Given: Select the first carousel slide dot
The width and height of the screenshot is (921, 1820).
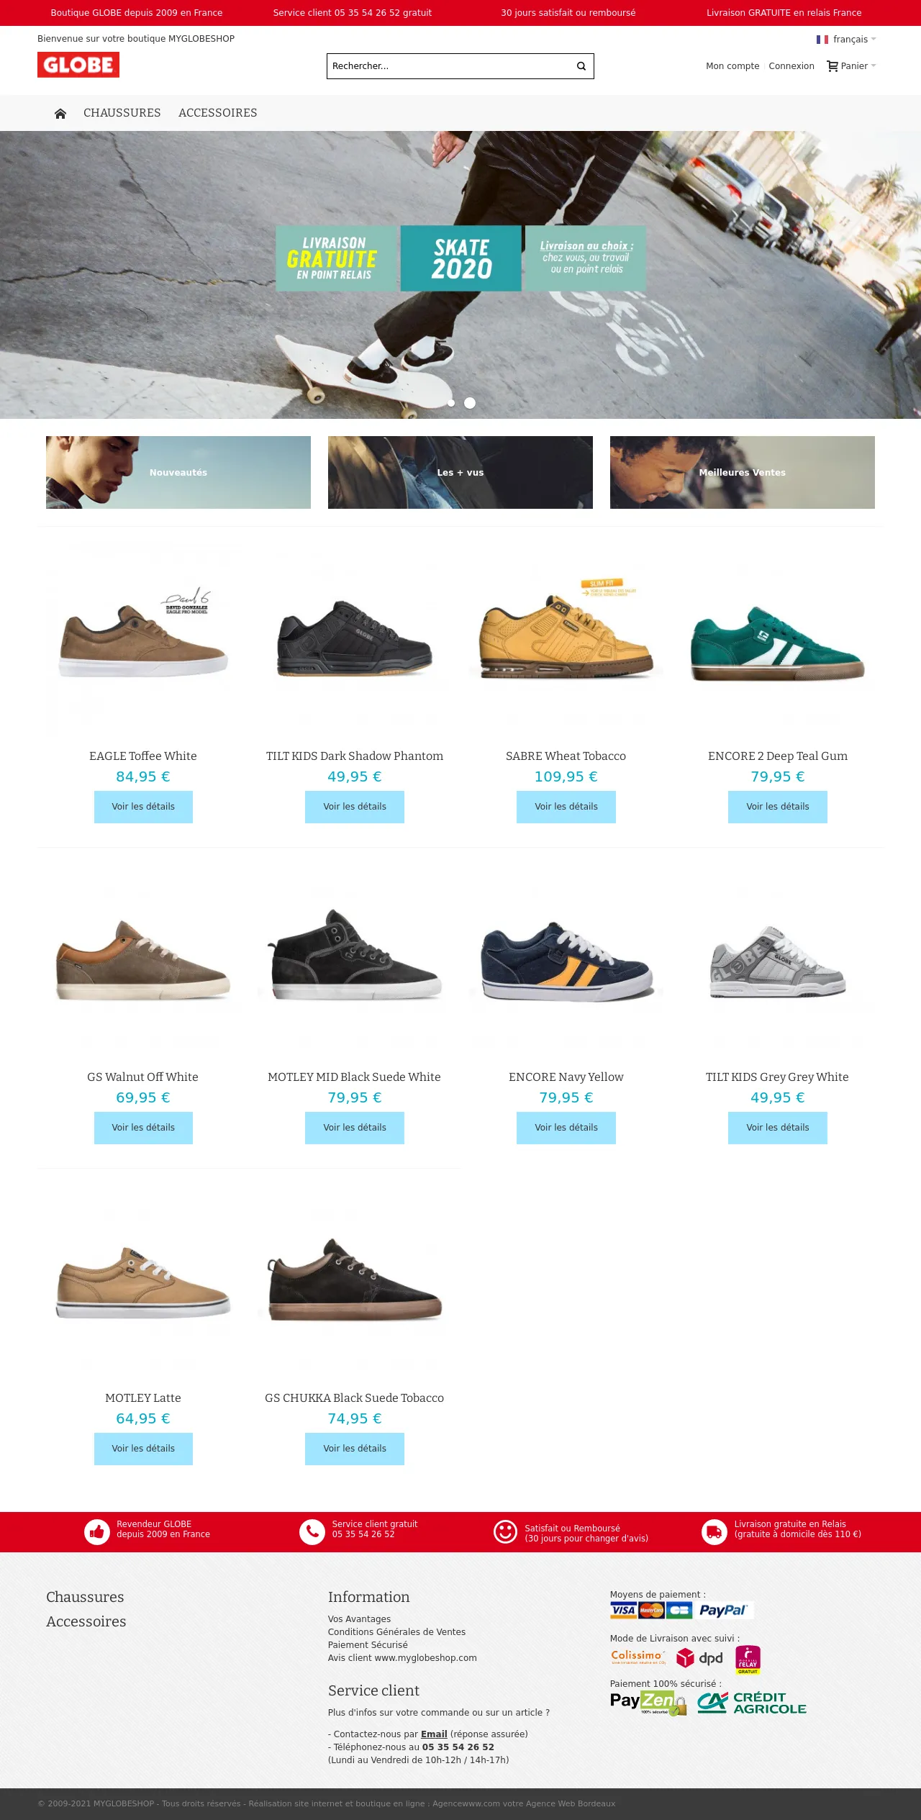Looking at the screenshot, I should 451,403.
